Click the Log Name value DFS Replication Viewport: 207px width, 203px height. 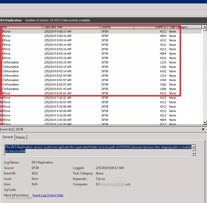[42, 162]
